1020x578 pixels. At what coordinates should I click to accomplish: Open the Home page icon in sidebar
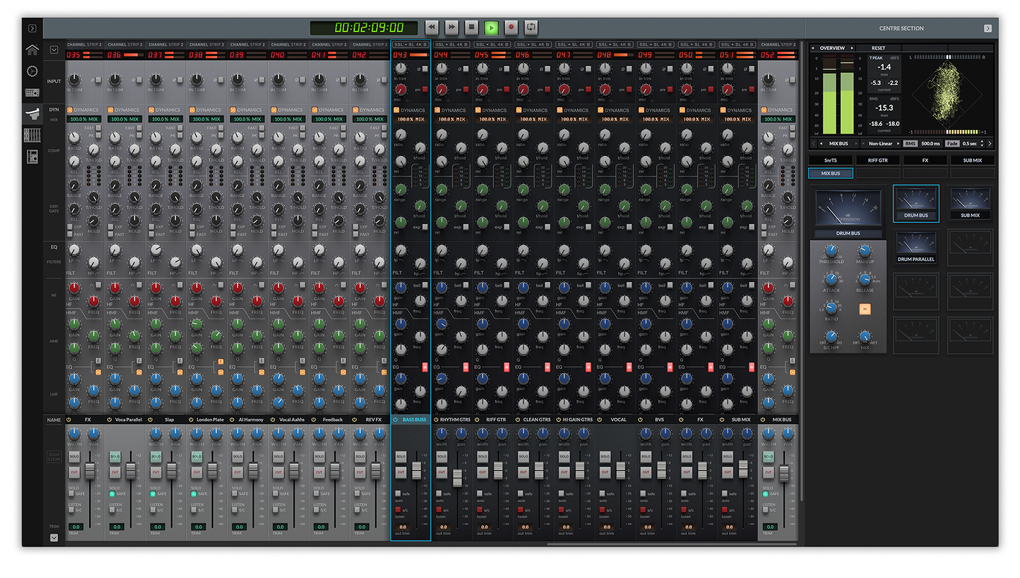[32, 49]
